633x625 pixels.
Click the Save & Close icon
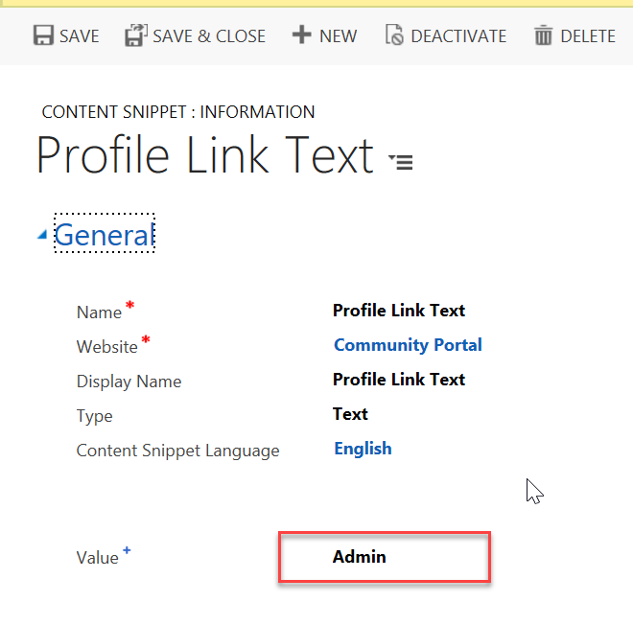point(136,35)
